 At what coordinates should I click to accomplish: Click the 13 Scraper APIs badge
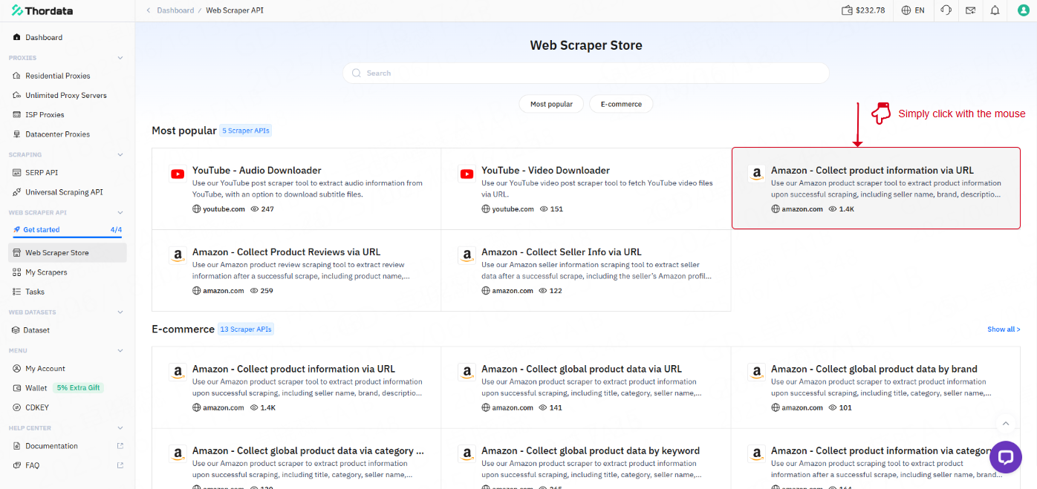point(246,329)
